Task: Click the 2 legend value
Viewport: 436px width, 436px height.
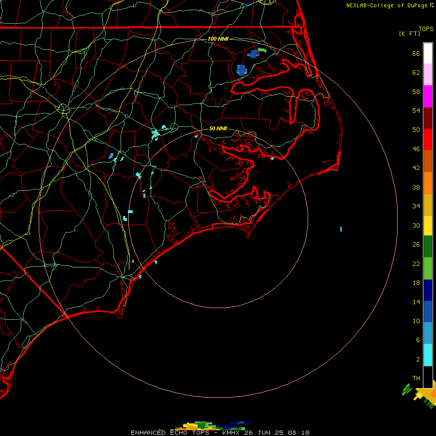Action: point(418,359)
